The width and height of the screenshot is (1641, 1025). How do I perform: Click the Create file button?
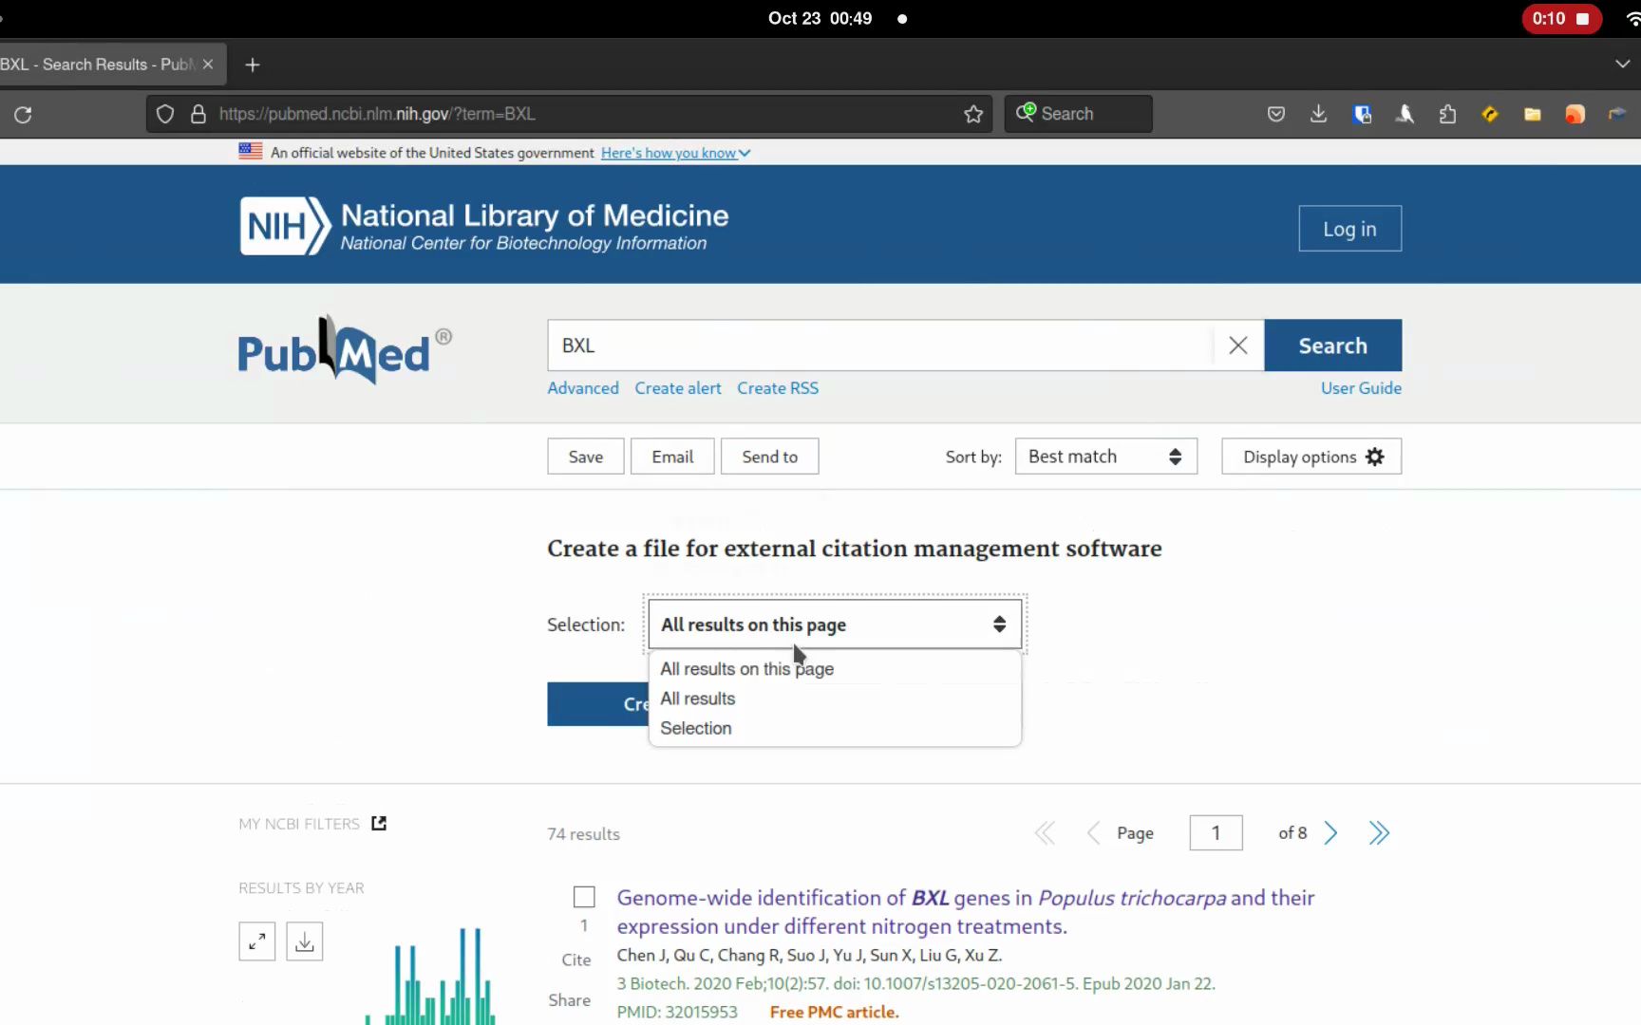pos(597,704)
